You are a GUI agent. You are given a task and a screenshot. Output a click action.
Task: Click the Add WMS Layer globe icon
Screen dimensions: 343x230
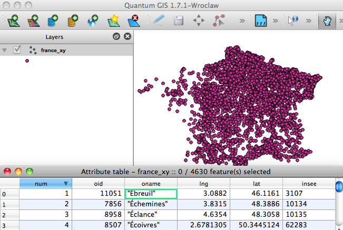(x=93, y=21)
